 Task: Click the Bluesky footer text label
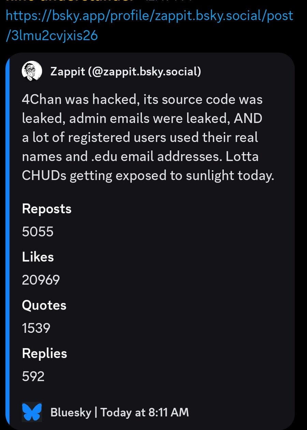pyautogui.click(x=71, y=412)
